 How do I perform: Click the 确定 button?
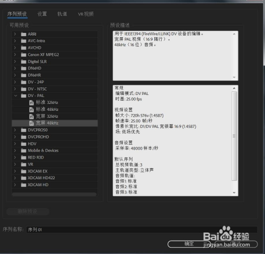click(189, 244)
